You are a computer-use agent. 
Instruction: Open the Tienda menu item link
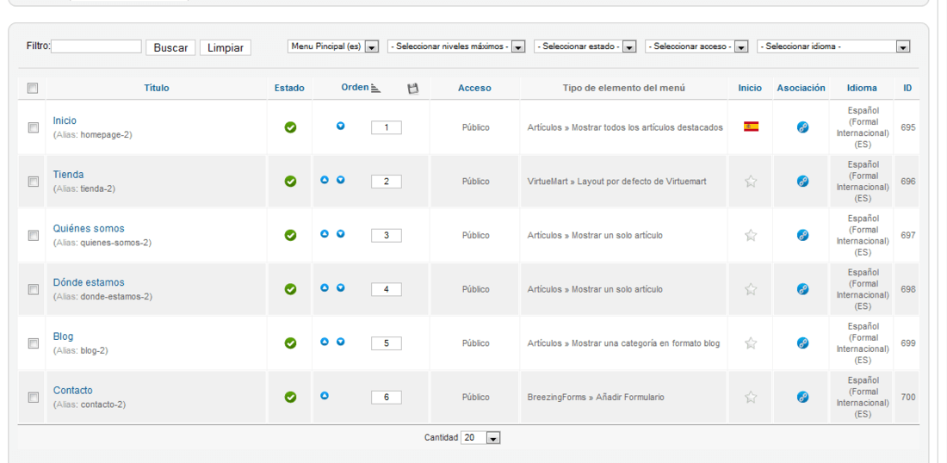click(x=68, y=175)
